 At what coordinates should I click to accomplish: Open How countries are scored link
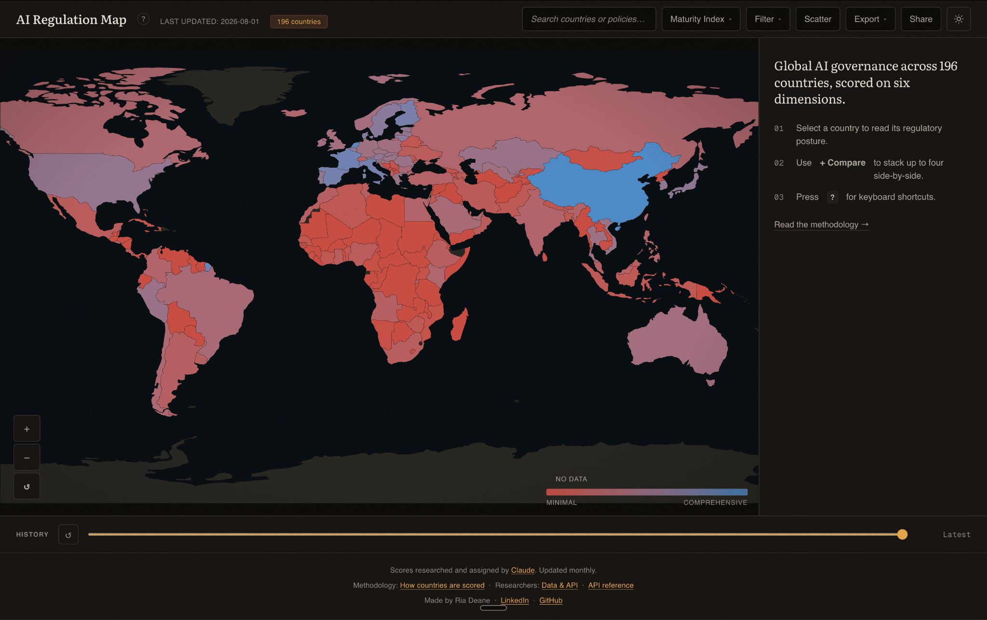[442, 585]
